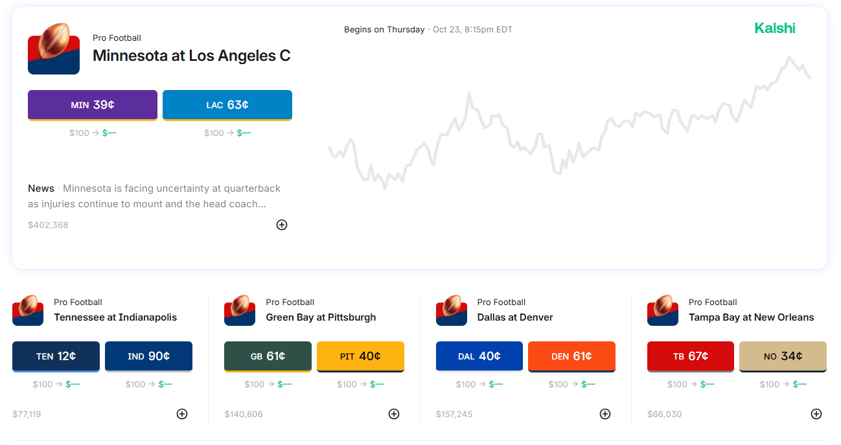Pick the IND 90¢ option

click(x=148, y=356)
